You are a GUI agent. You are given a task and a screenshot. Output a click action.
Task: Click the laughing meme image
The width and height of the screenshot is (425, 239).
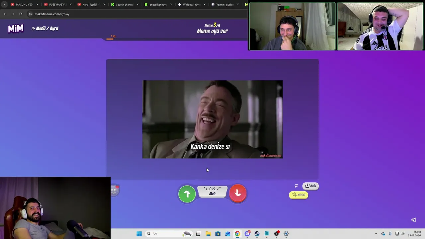pyautogui.click(x=212, y=119)
